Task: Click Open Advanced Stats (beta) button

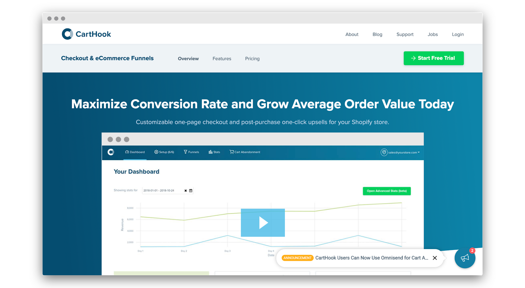Action: [387, 191]
